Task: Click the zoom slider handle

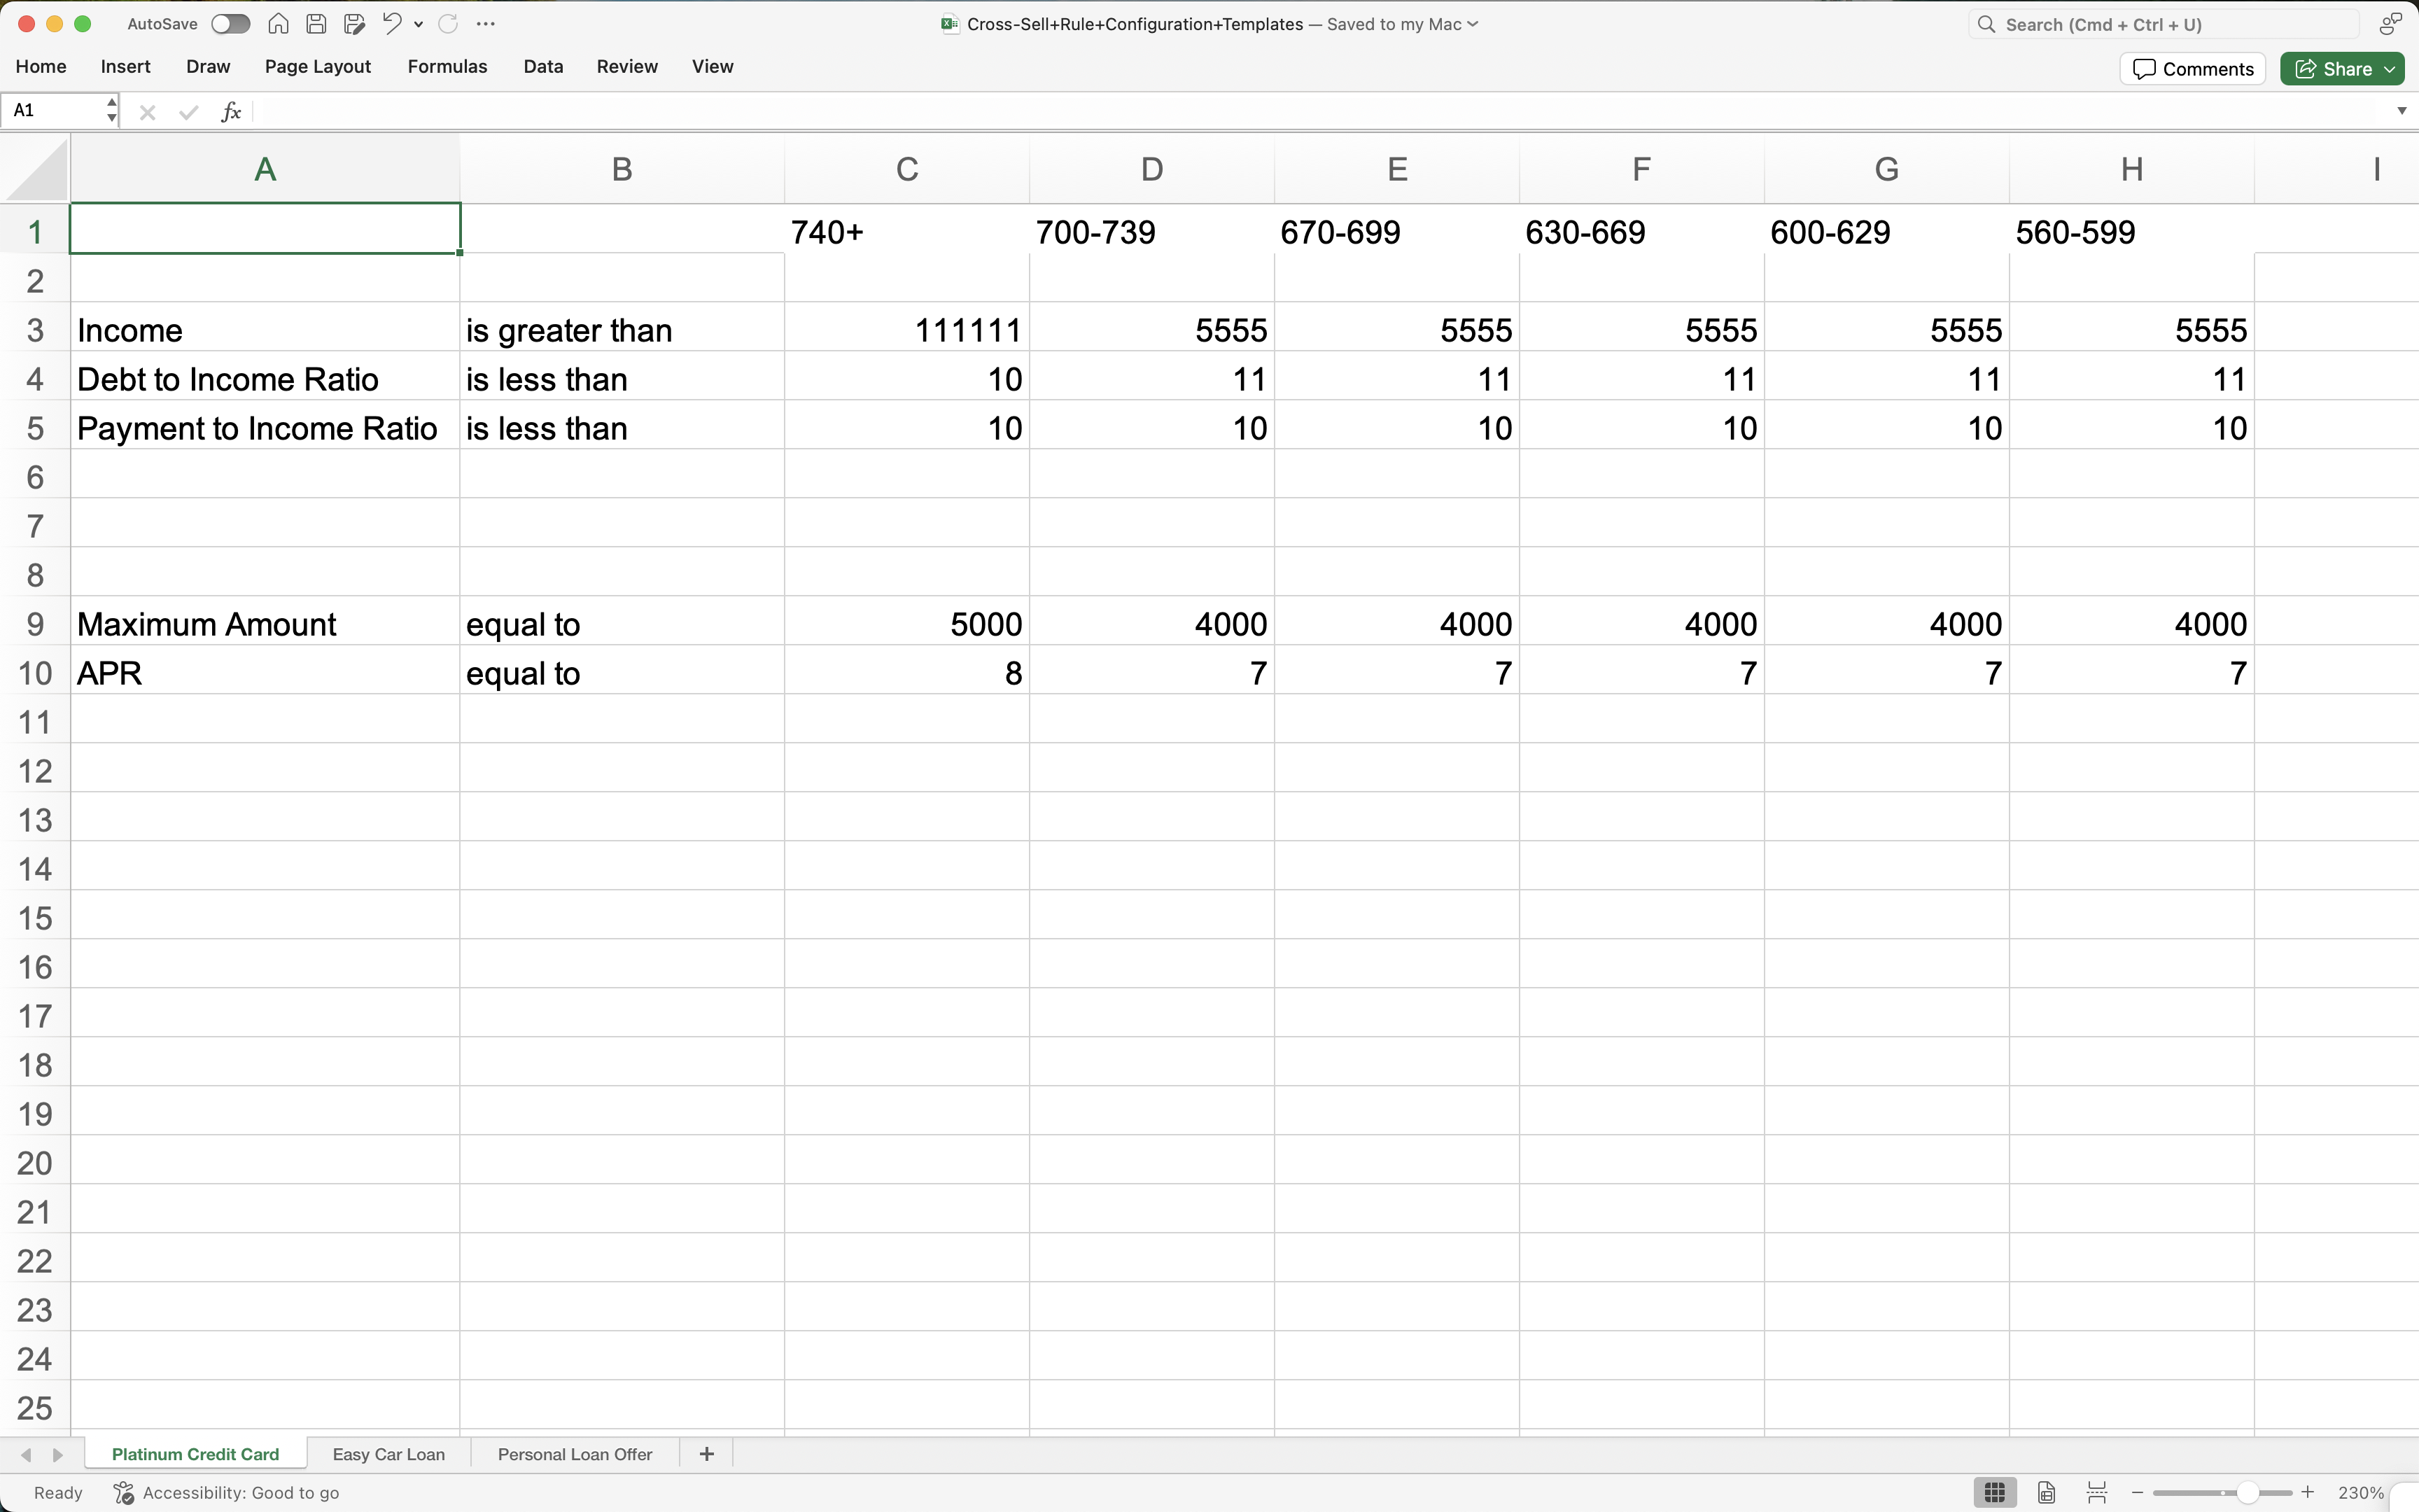Action: [2247, 1493]
